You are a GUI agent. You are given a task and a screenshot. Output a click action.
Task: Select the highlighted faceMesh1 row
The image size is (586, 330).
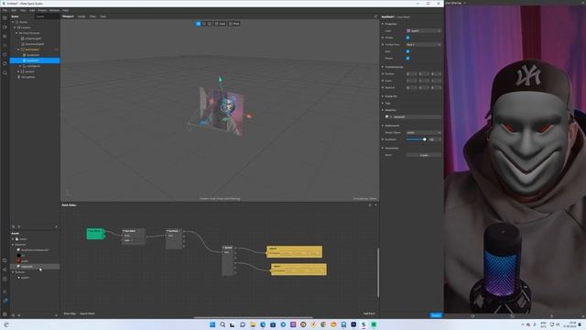[35, 60]
